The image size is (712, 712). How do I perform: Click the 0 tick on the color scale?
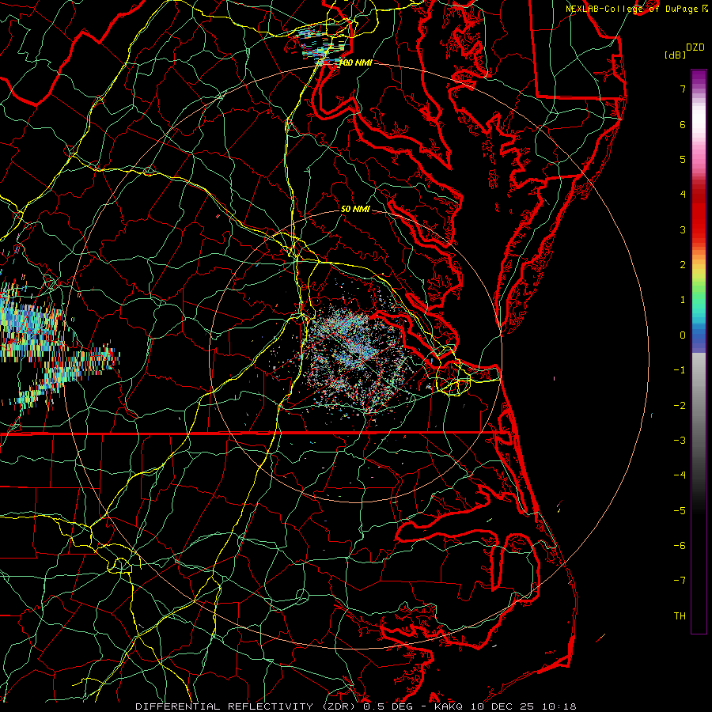click(x=683, y=335)
